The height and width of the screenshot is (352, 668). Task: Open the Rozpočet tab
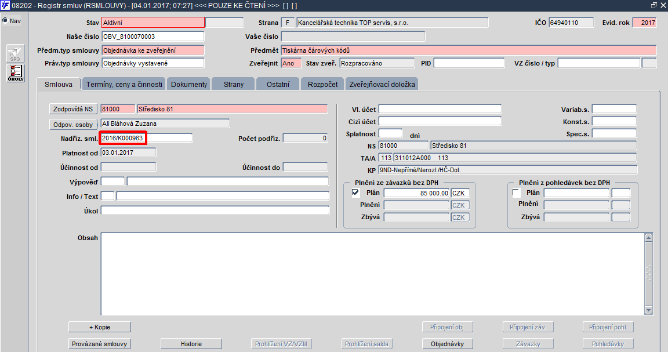322,84
